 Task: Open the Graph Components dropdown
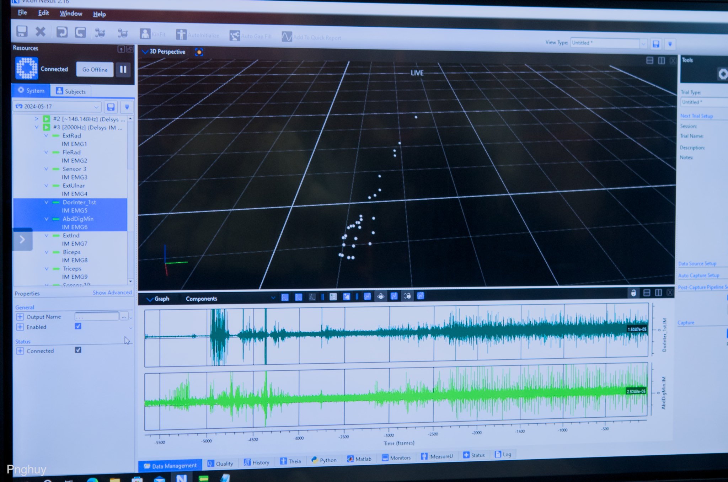(273, 297)
